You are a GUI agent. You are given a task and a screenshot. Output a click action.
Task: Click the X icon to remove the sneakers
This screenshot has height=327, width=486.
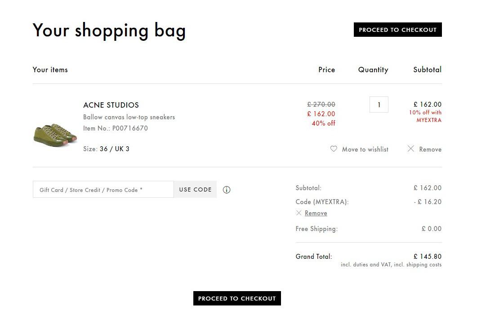tap(410, 148)
